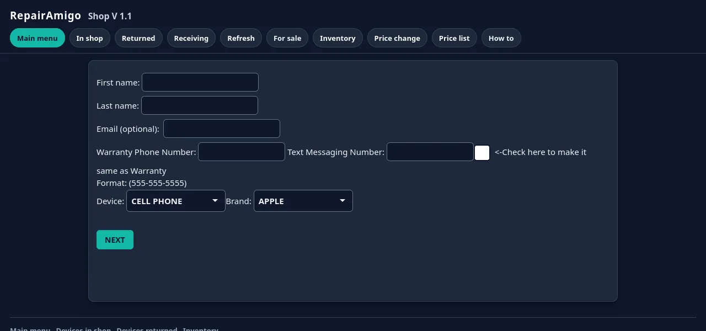Go to Price change page
Screen dimensions: 706x331
click(397, 38)
